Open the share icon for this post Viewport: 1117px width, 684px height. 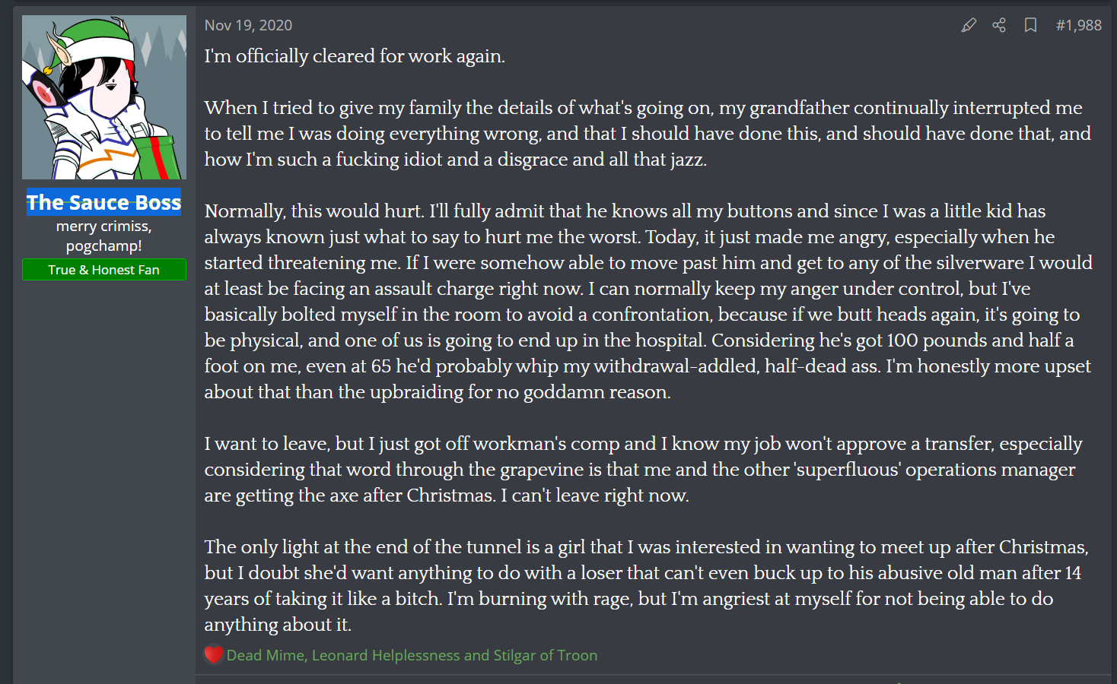click(999, 25)
